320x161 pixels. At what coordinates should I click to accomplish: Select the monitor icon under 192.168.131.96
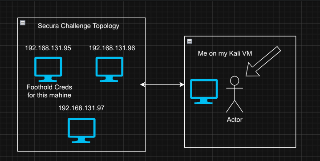[x=109, y=69]
